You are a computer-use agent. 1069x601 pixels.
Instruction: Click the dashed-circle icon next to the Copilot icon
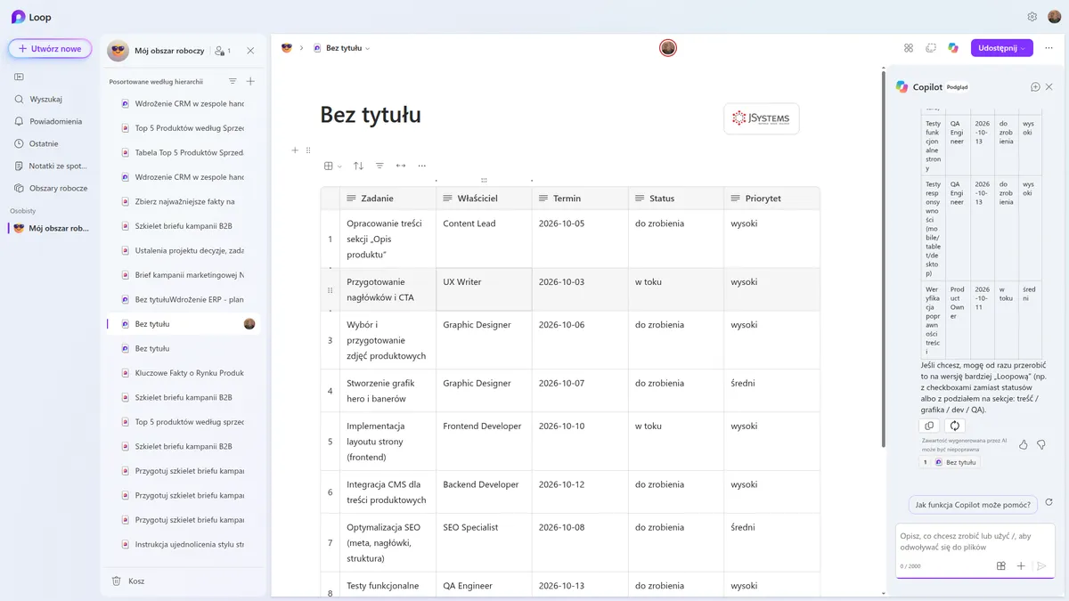coord(931,48)
